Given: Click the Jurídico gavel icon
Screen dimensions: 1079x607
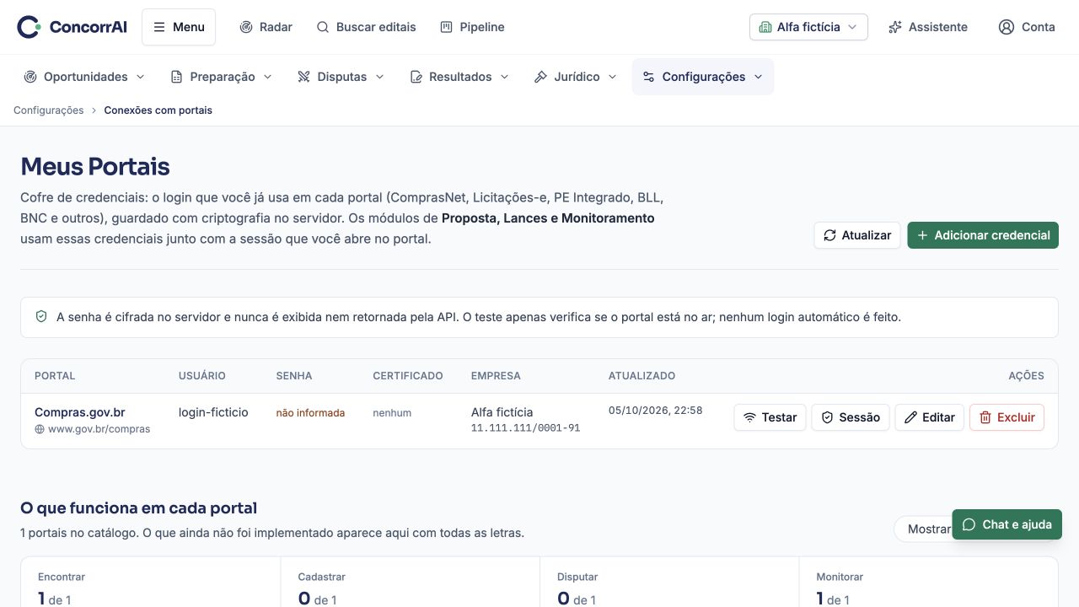Looking at the screenshot, I should tap(541, 77).
